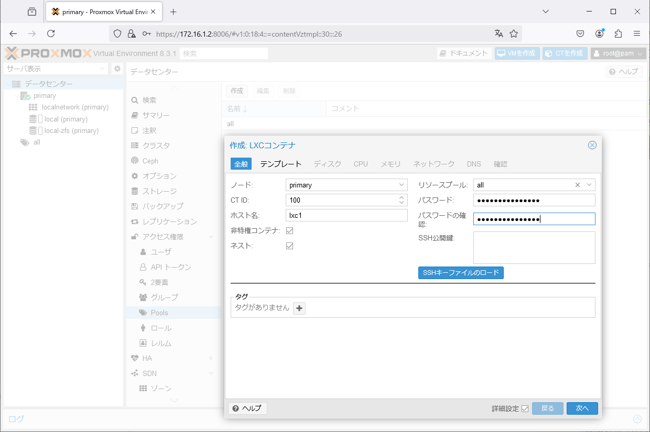Click the SSH公開鍵 text area
The height and width of the screenshot is (432, 650).
[534, 248]
